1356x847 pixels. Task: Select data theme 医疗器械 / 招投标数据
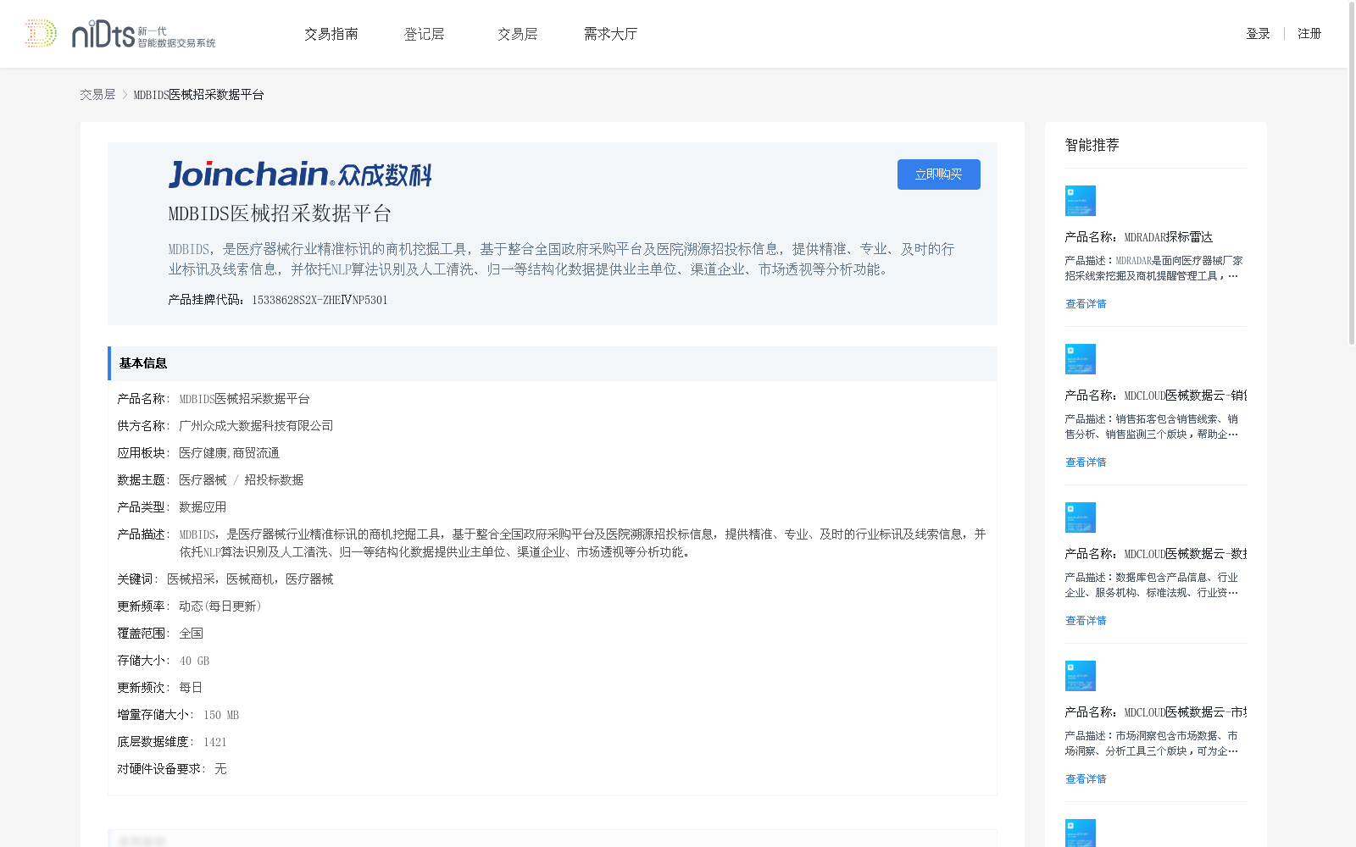242,480
